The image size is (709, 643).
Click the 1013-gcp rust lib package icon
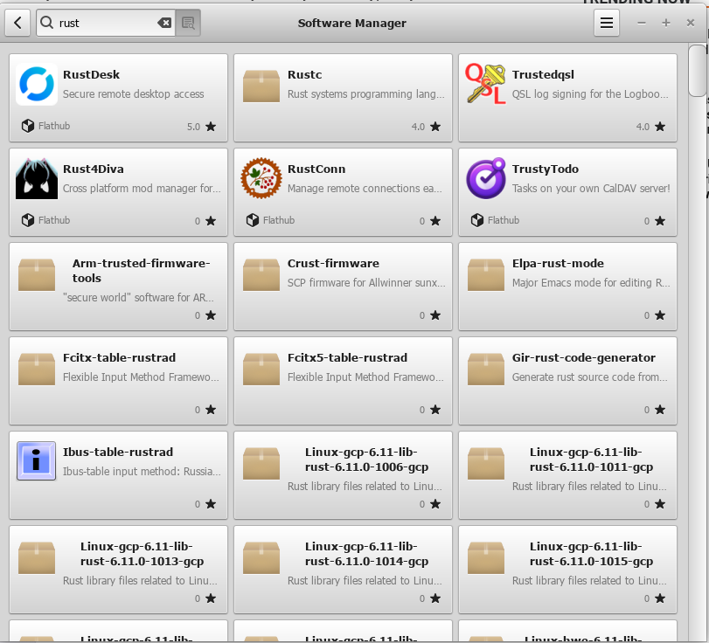(x=37, y=557)
